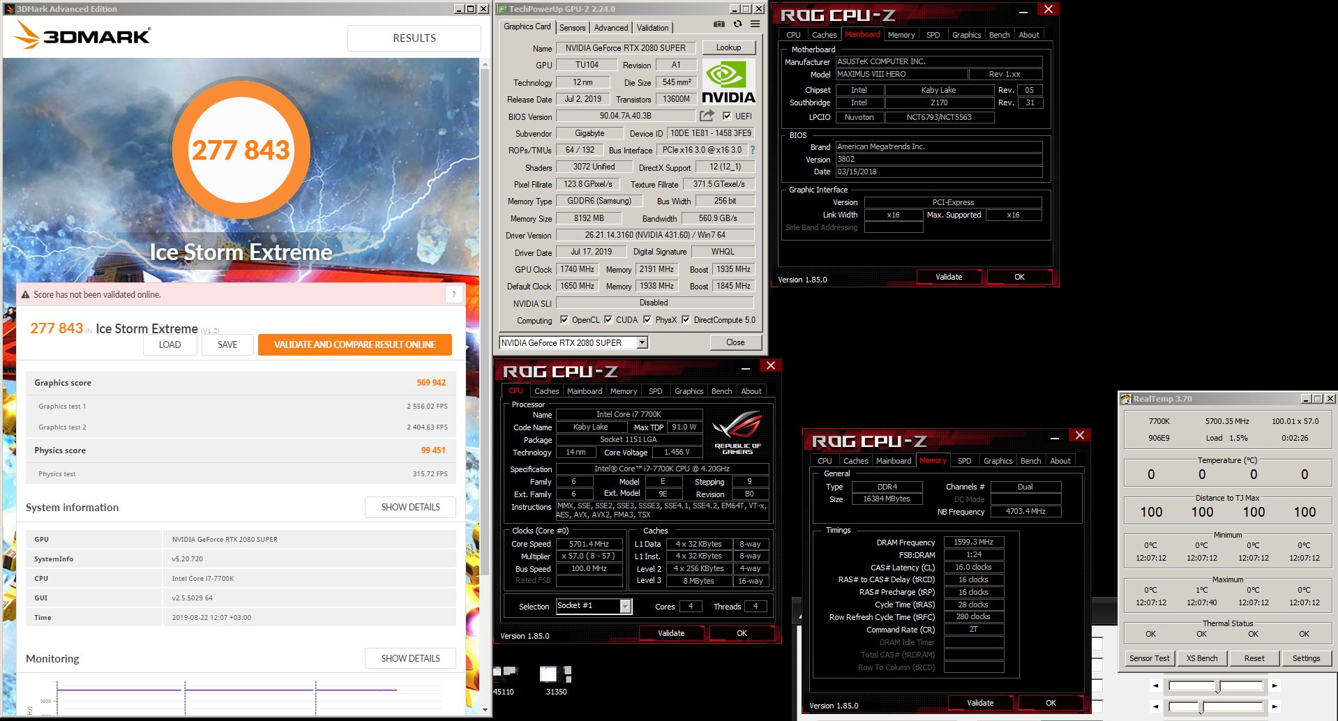Open the Validation tab in GPU-Z

pos(652,28)
